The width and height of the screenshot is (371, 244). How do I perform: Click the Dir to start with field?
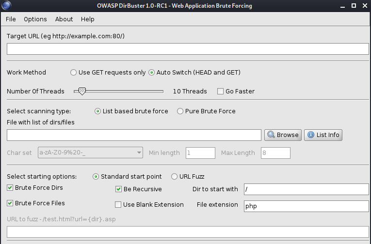[x=306, y=189]
